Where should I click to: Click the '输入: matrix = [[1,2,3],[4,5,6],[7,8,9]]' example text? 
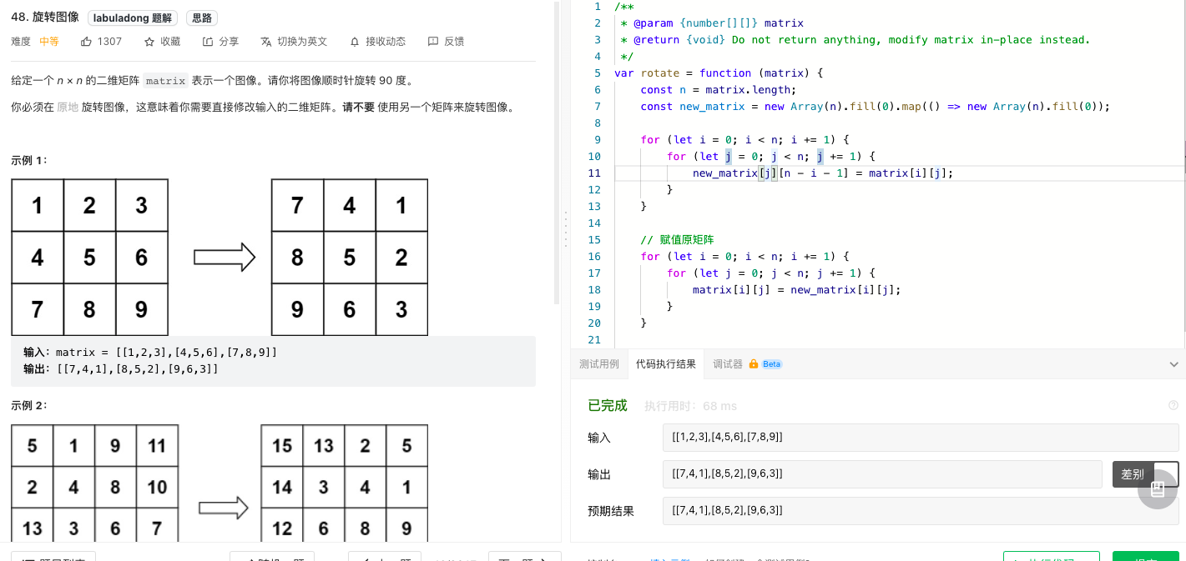150,353
